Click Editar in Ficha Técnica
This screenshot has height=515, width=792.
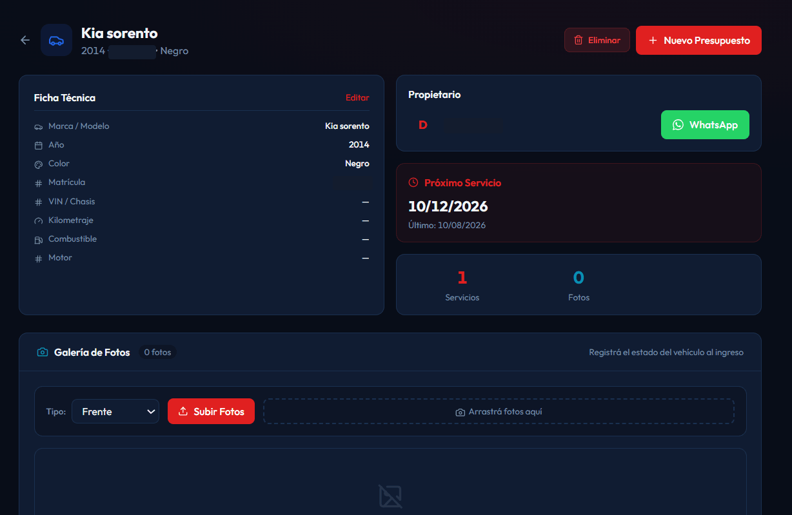click(x=357, y=98)
